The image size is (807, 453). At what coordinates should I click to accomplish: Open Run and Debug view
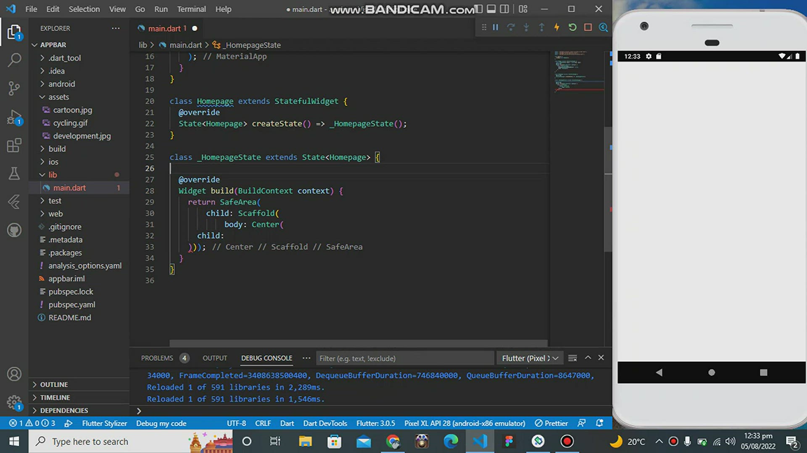pos(14,117)
